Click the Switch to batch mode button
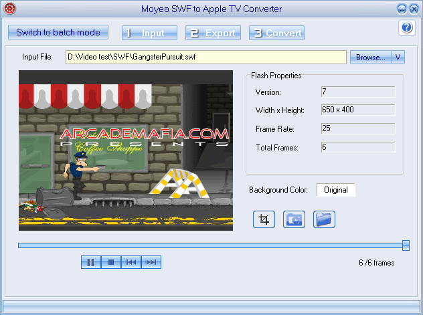 [x=58, y=32]
